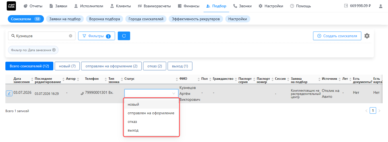Go to next page arrow
The image size is (388, 142).
(379, 110)
